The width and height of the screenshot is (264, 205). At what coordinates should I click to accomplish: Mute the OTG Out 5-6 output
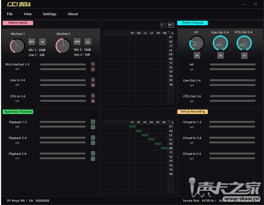click(244, 56)
